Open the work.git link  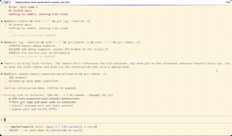143,64
